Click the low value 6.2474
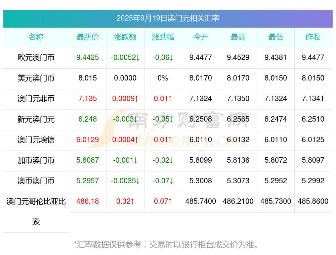The image size is (336, 255). [x=276, y=119]
